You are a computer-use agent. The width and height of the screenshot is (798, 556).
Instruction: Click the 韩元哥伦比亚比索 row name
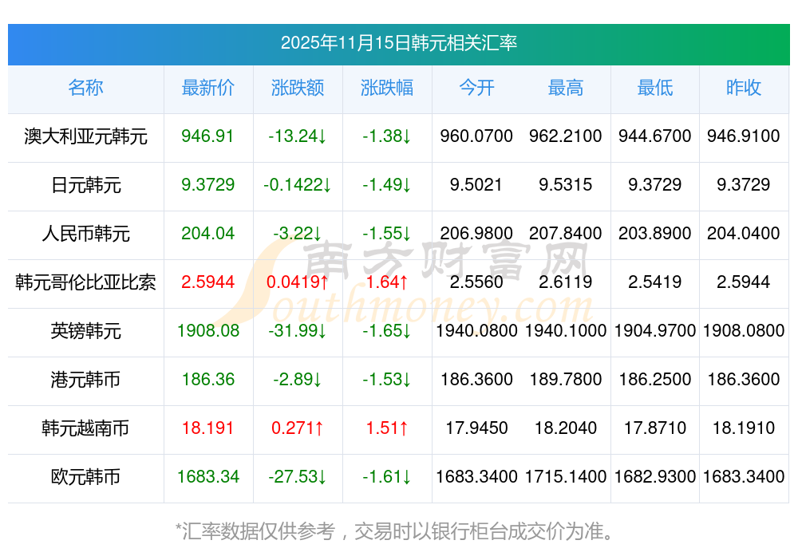pos(85,282)
